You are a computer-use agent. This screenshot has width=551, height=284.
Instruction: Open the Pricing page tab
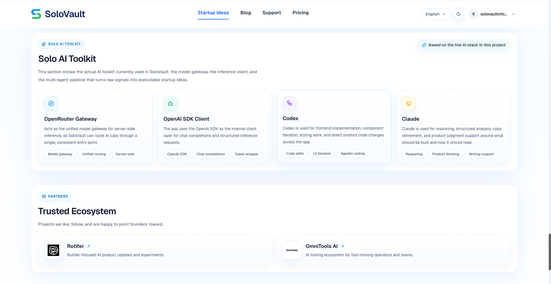(x=300, y=13)
